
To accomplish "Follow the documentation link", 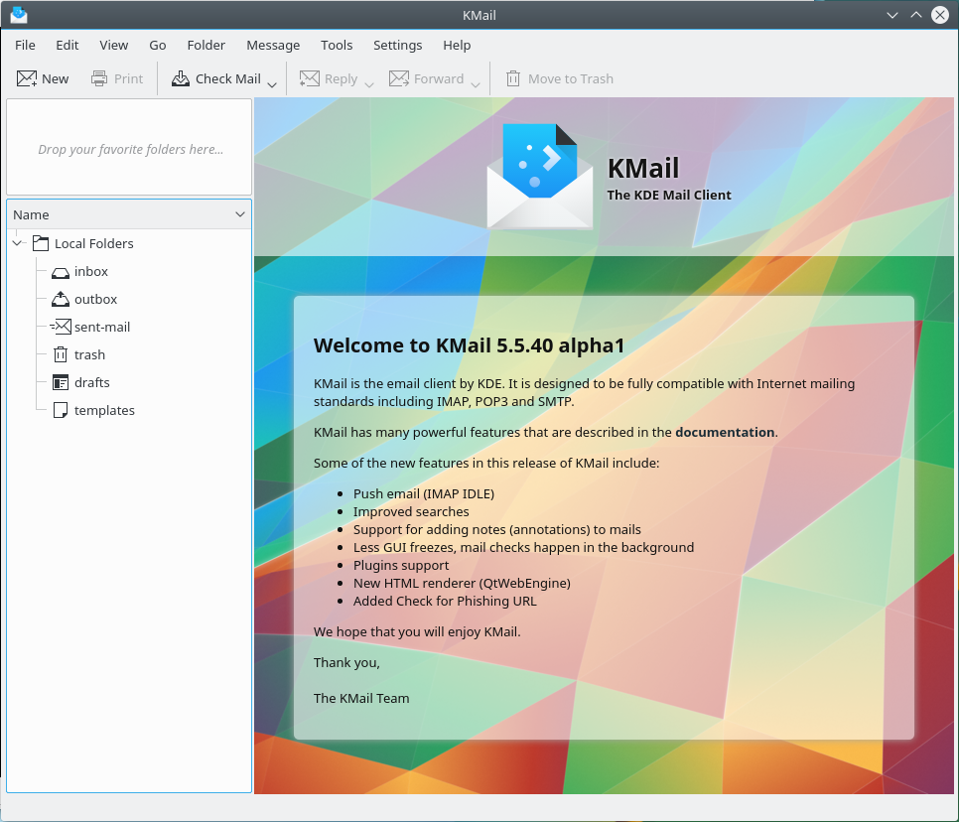I will coord(725,433).
